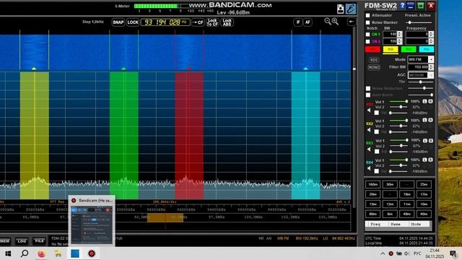Click the Mode column header in memory list
The width and height of the screenshot is (462, 260).
point(416,224)
